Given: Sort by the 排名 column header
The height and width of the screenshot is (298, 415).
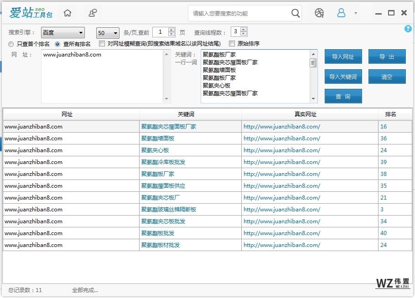Looking at the screenshot, I should pyautogui.click(x=390, y=114).
